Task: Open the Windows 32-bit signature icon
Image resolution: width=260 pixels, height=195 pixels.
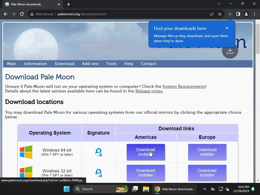Action: (99, 173)
